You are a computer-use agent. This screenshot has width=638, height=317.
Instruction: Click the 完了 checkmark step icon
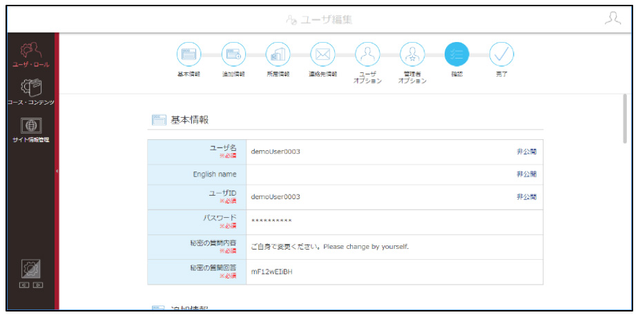click(x=501, y=54)
